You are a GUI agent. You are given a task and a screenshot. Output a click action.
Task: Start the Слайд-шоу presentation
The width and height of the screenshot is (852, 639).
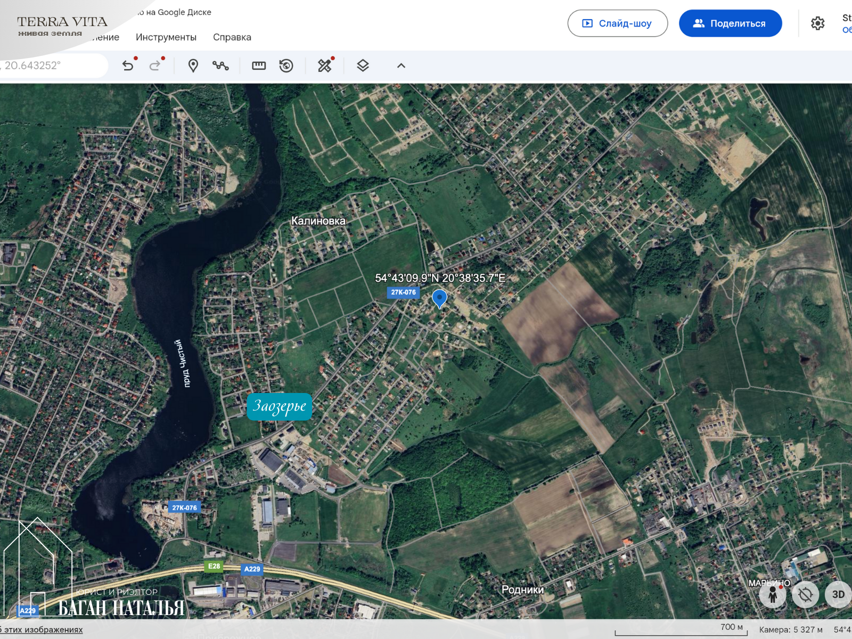pos(618,23)
